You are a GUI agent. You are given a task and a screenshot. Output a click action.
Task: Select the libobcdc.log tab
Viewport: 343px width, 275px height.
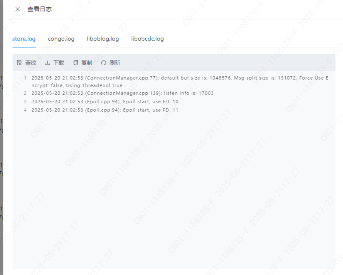click(147, 39)
